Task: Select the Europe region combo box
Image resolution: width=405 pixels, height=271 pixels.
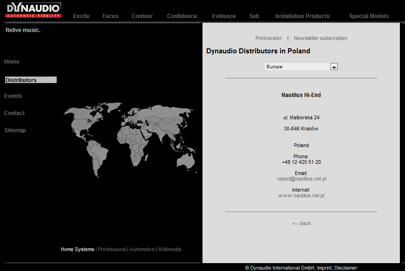Action: [301, 67]
